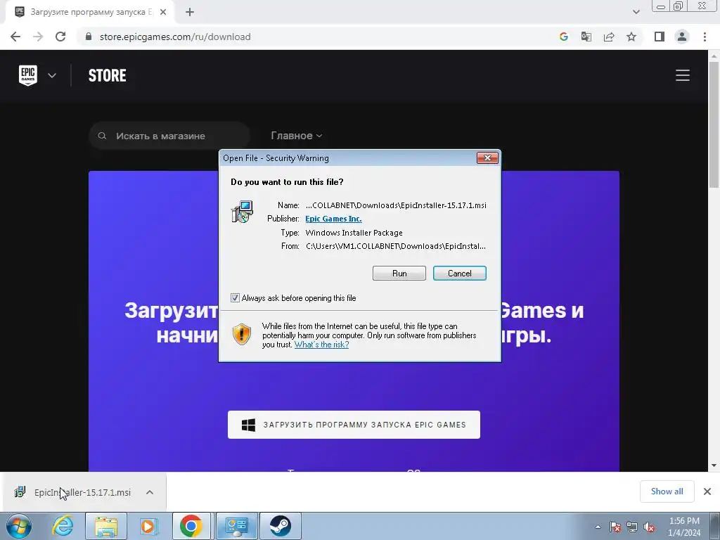Click the magnifier icon in the store search

click(103, 136)
